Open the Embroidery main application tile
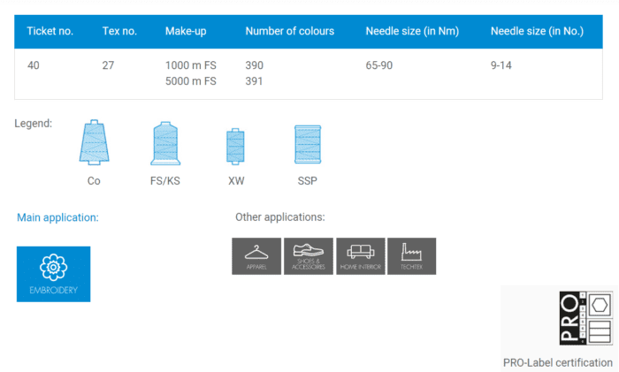Image resolution: width=619 pixels, height=372 pixels. (53, 274)
